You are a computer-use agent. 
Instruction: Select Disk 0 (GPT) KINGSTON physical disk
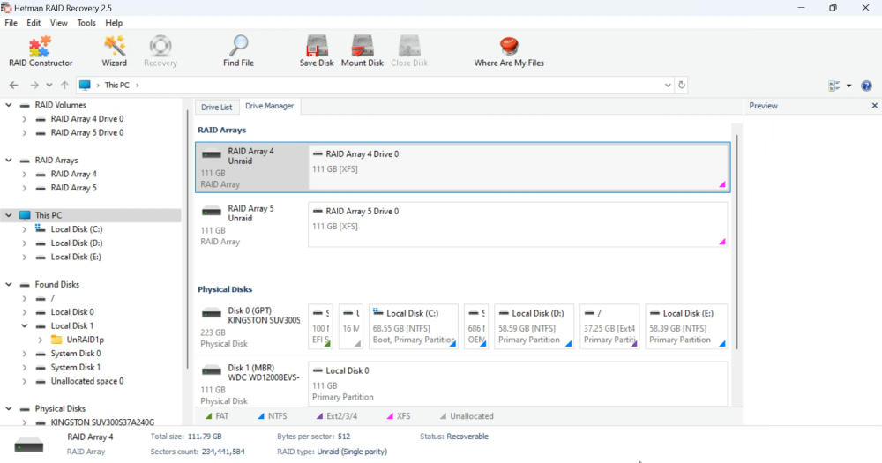click(250, 327)
